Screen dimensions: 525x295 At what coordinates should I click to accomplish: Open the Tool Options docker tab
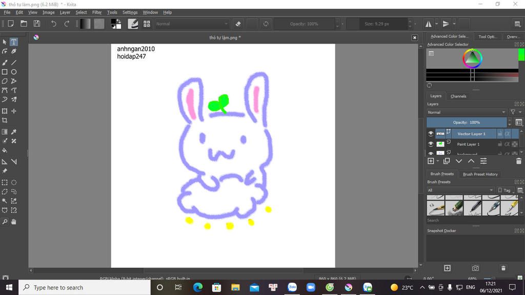[488, 36]
